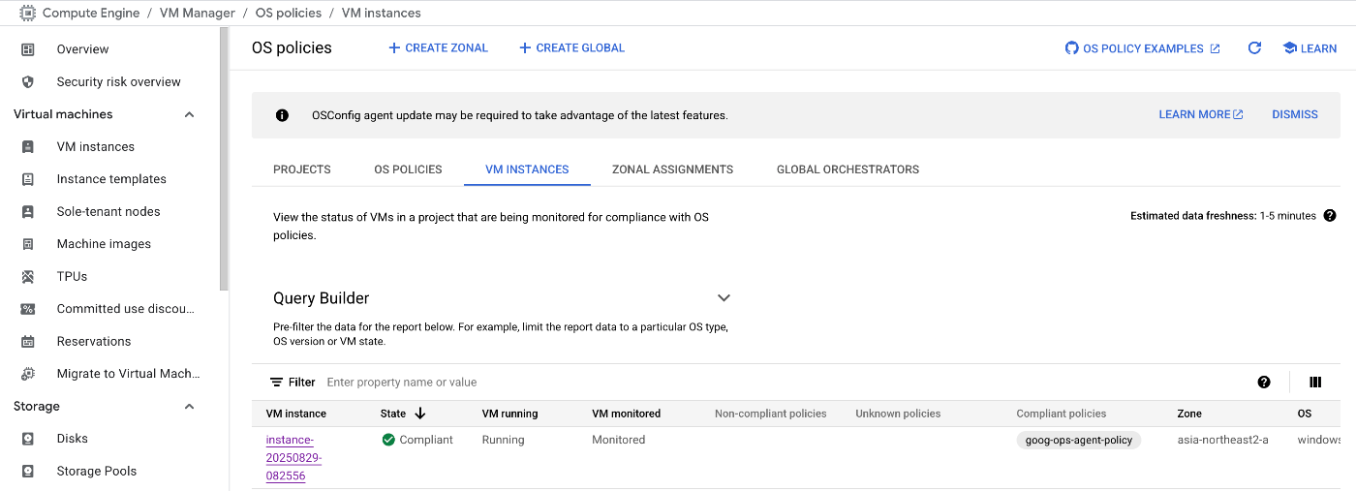1356x491 pixels.
Task: Click the sidebar vertical scrollbar
Action: (x=225, y=160)
